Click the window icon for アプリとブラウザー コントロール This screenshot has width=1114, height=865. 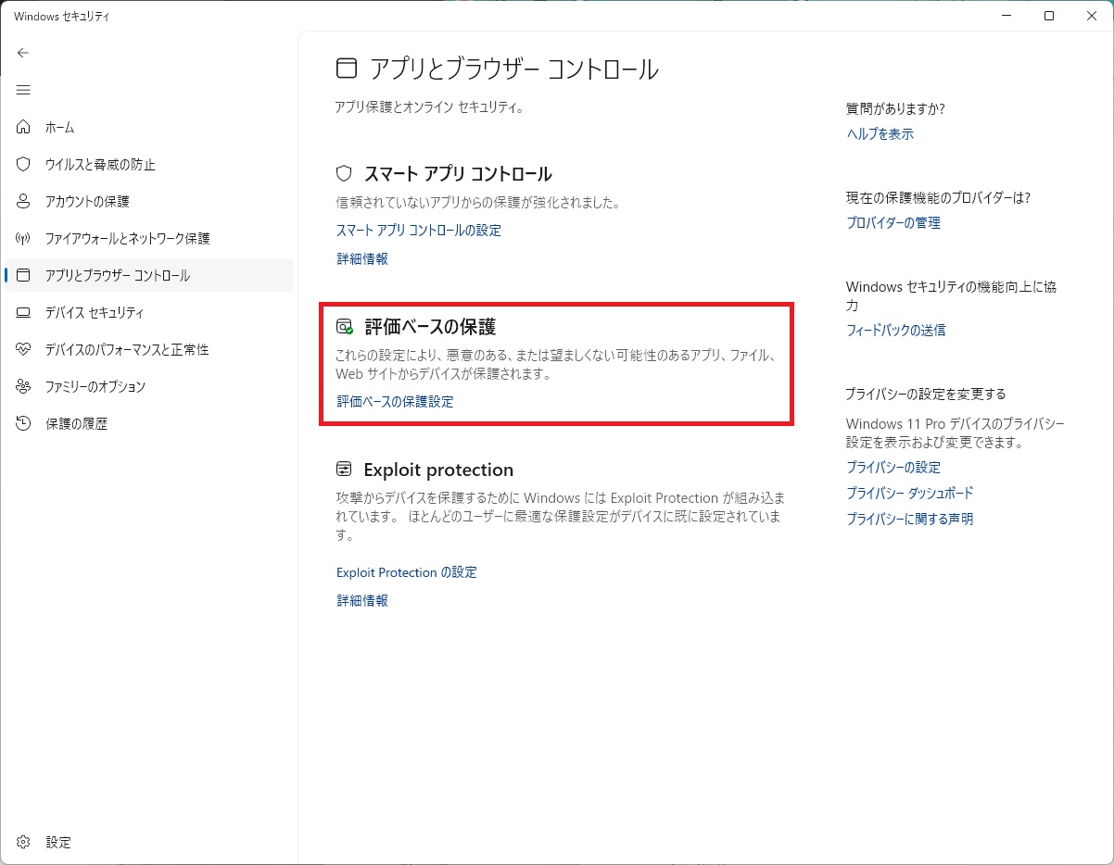coord(24,275)
